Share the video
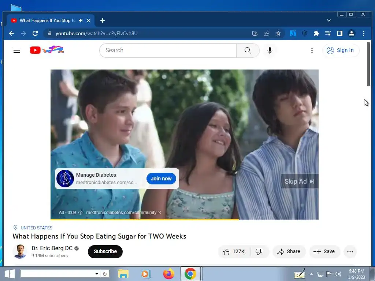The height and width of the screenshot is (281, 375). 289,252
